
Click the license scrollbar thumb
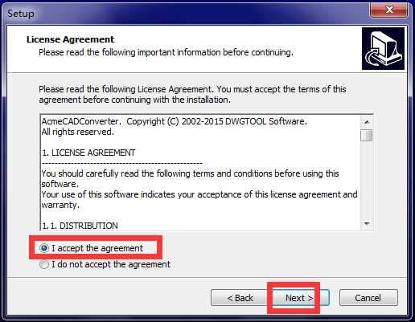[367, 135]
